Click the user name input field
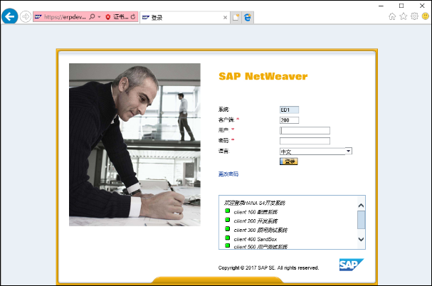432x286 pixels. tap(305, 131)
